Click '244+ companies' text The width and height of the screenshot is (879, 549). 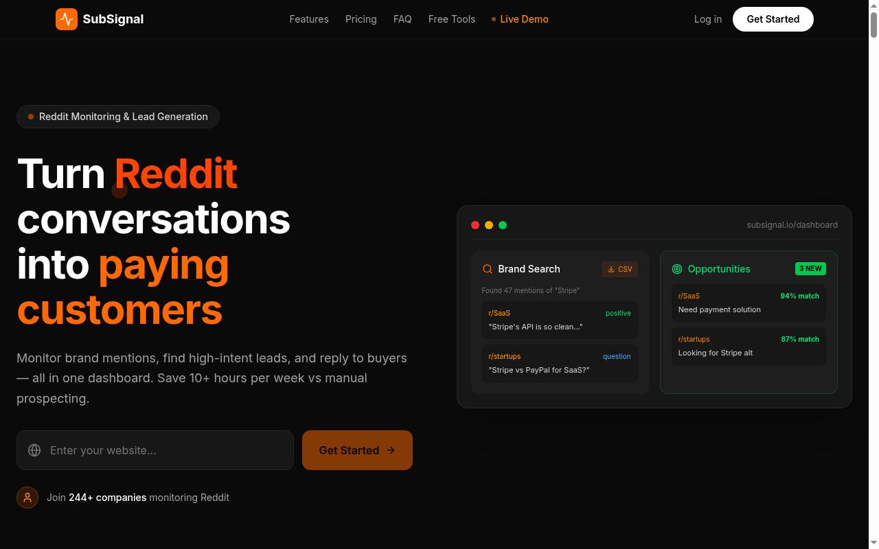pos(107,498)
